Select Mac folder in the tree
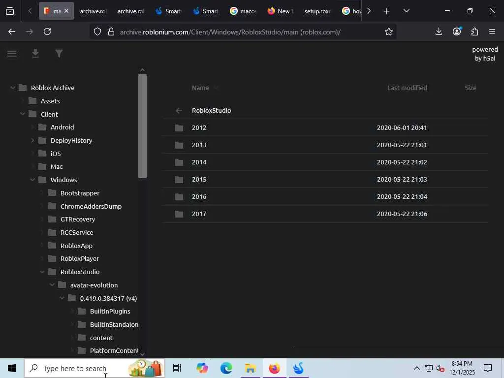 click(x=57, y=166)
